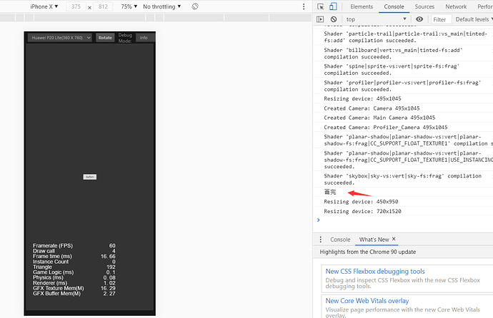Click the inspect element picker icon
493x318 pixels.
[320, 6]
